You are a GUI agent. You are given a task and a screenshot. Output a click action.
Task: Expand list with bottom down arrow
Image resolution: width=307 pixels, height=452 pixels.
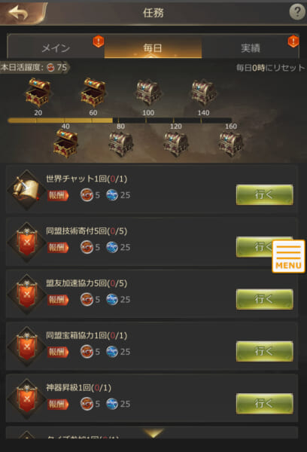[x=153, y=433]
